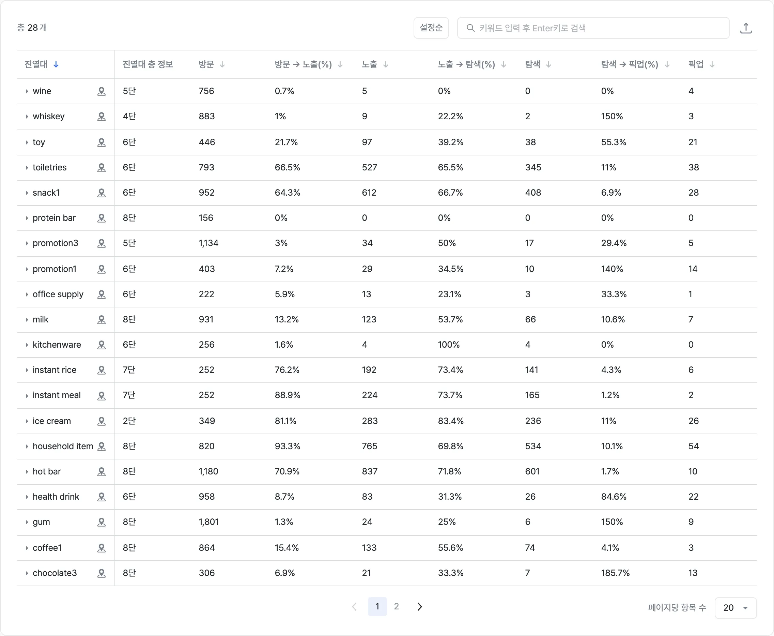The height and width of the screenshot is (636, 774).
Task: Click the location pin icon beside toiletries
Action: (x=102, y=167)
